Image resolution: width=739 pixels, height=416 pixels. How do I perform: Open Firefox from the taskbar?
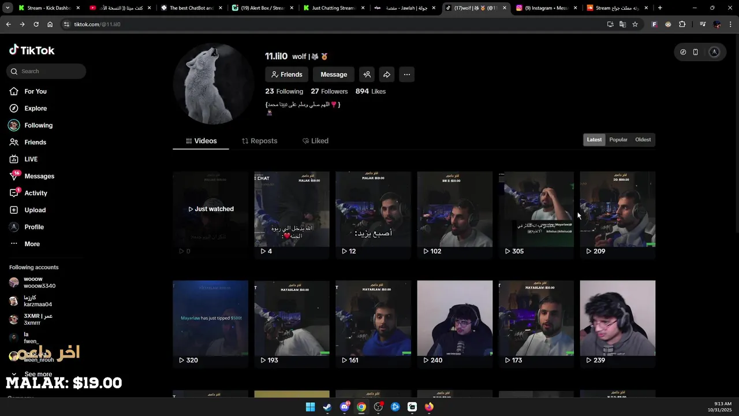(x=429, y=407)
